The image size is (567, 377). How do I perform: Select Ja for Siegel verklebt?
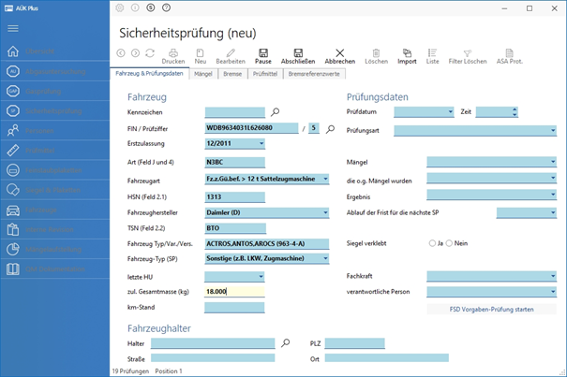point(432,242)
